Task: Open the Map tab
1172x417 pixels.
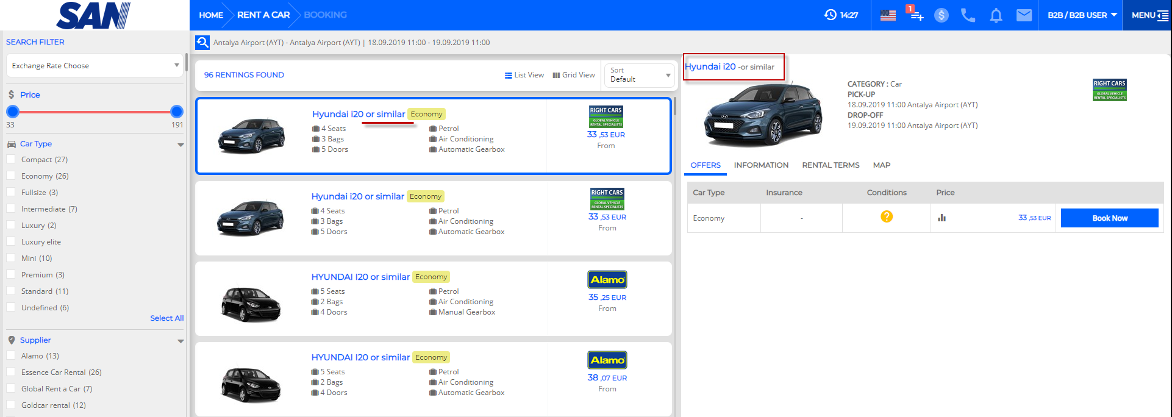Action: 881,165
